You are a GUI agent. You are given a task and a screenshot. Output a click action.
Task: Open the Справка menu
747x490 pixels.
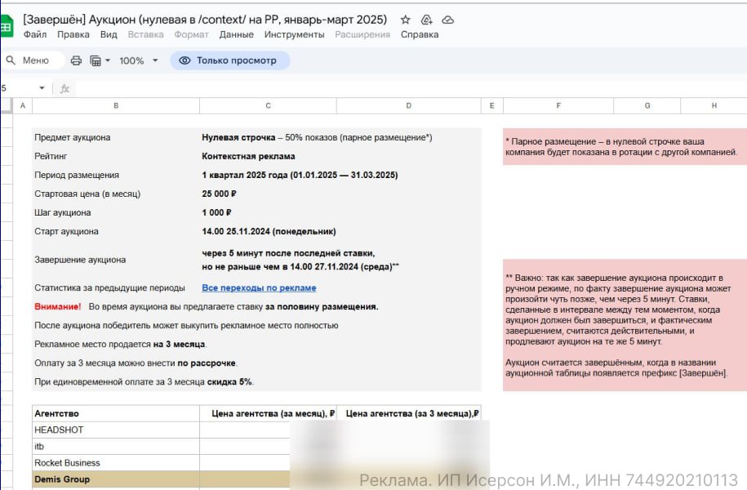point(420,34)
